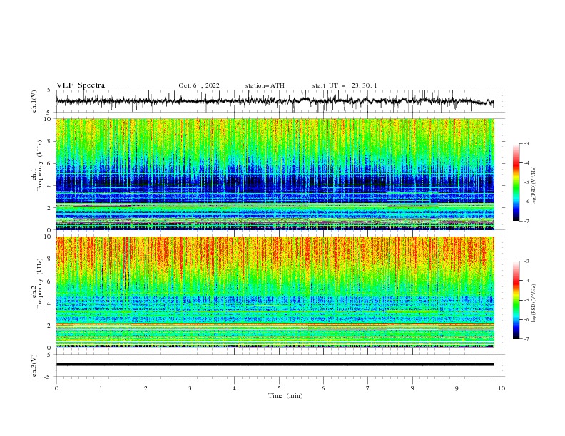Click the "ch.1(V)" axis label
Viewport: 565px width, 436px height.
click(34, 101)
